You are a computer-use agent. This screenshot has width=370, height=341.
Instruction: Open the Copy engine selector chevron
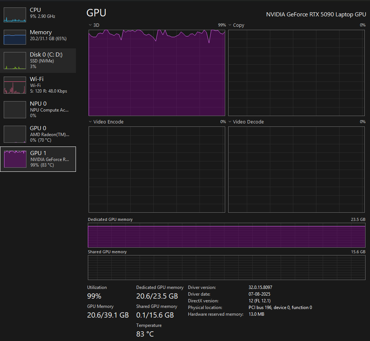pos(230,25)
